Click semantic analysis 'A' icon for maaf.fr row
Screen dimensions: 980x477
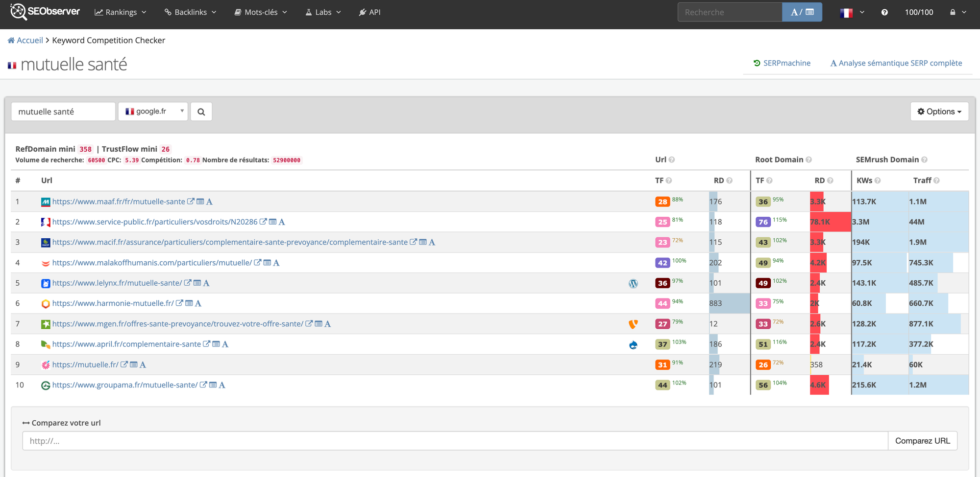coord(209,202)
